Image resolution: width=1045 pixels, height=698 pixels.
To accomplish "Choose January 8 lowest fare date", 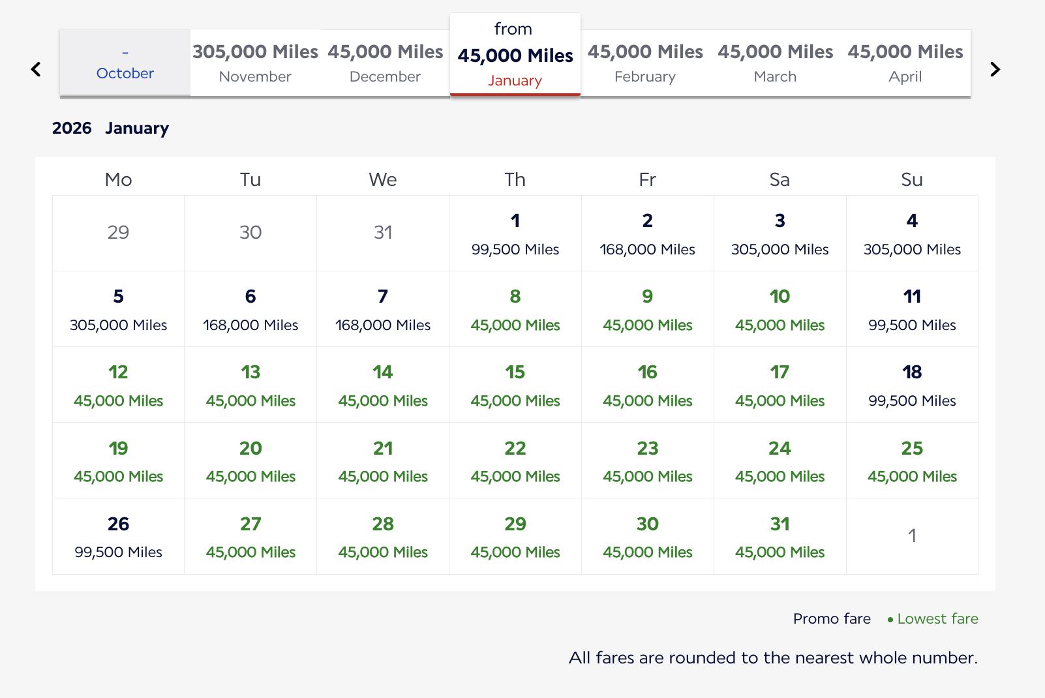I will (x=515, y=309).
